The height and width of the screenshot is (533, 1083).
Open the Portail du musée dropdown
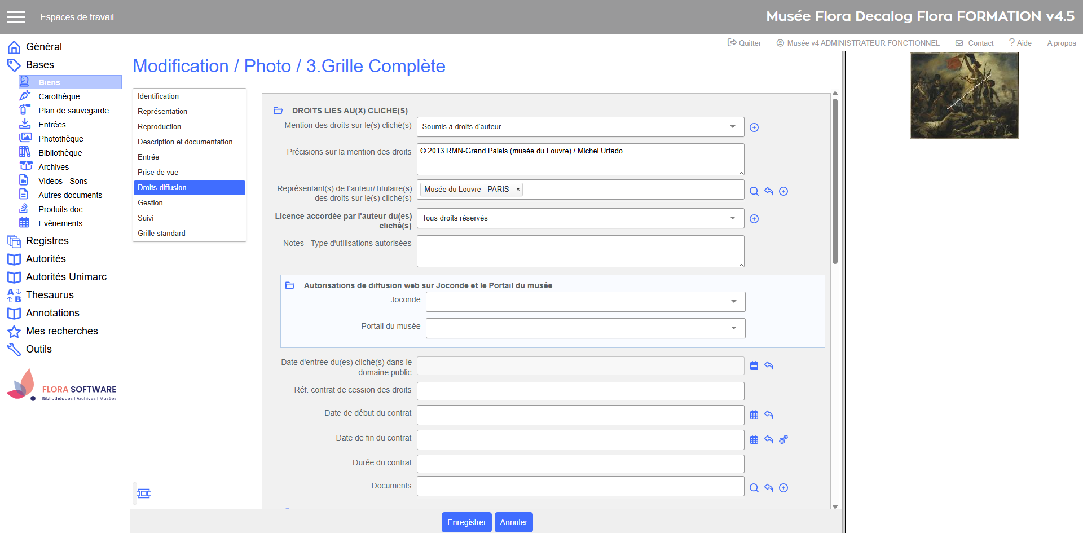(585, 328)
